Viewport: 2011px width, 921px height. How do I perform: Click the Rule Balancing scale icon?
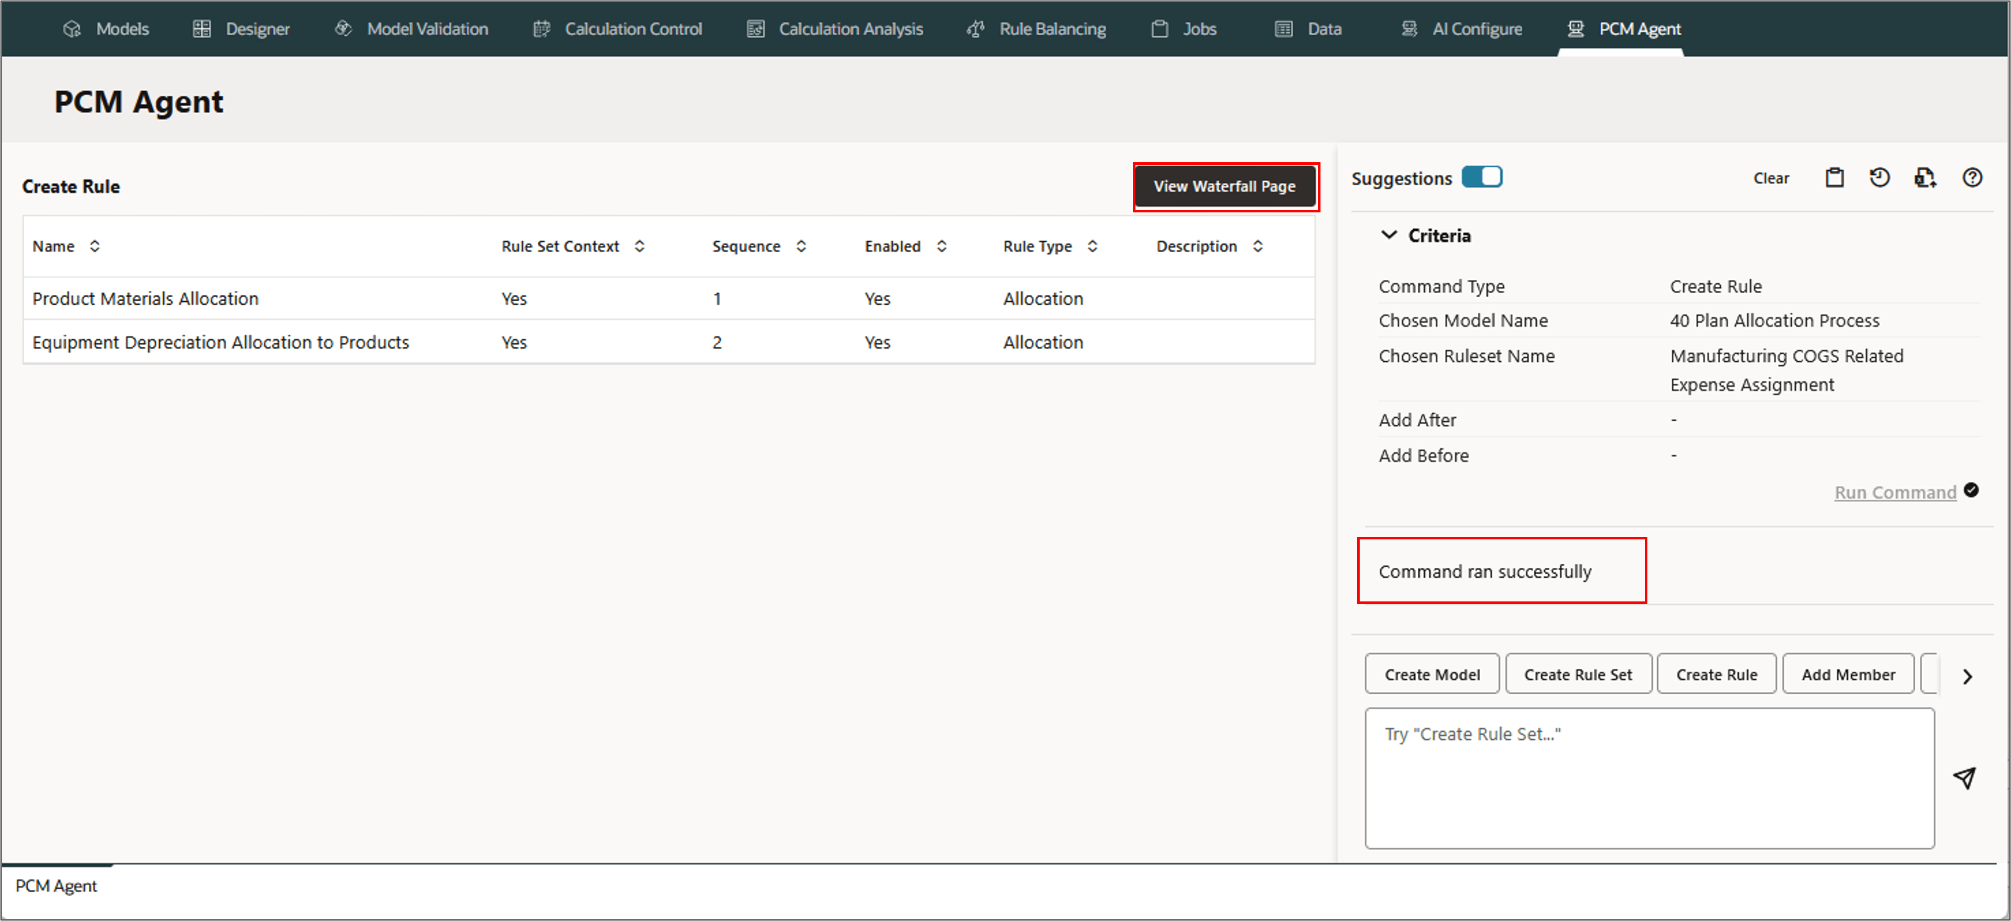pos(975,29)
